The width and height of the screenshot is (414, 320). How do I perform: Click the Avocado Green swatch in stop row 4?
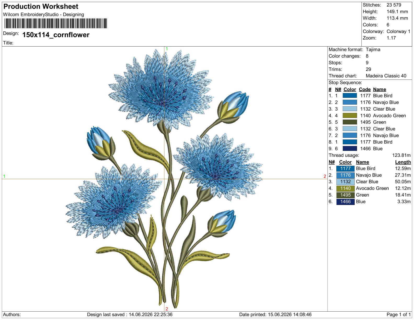pos(350,116)
